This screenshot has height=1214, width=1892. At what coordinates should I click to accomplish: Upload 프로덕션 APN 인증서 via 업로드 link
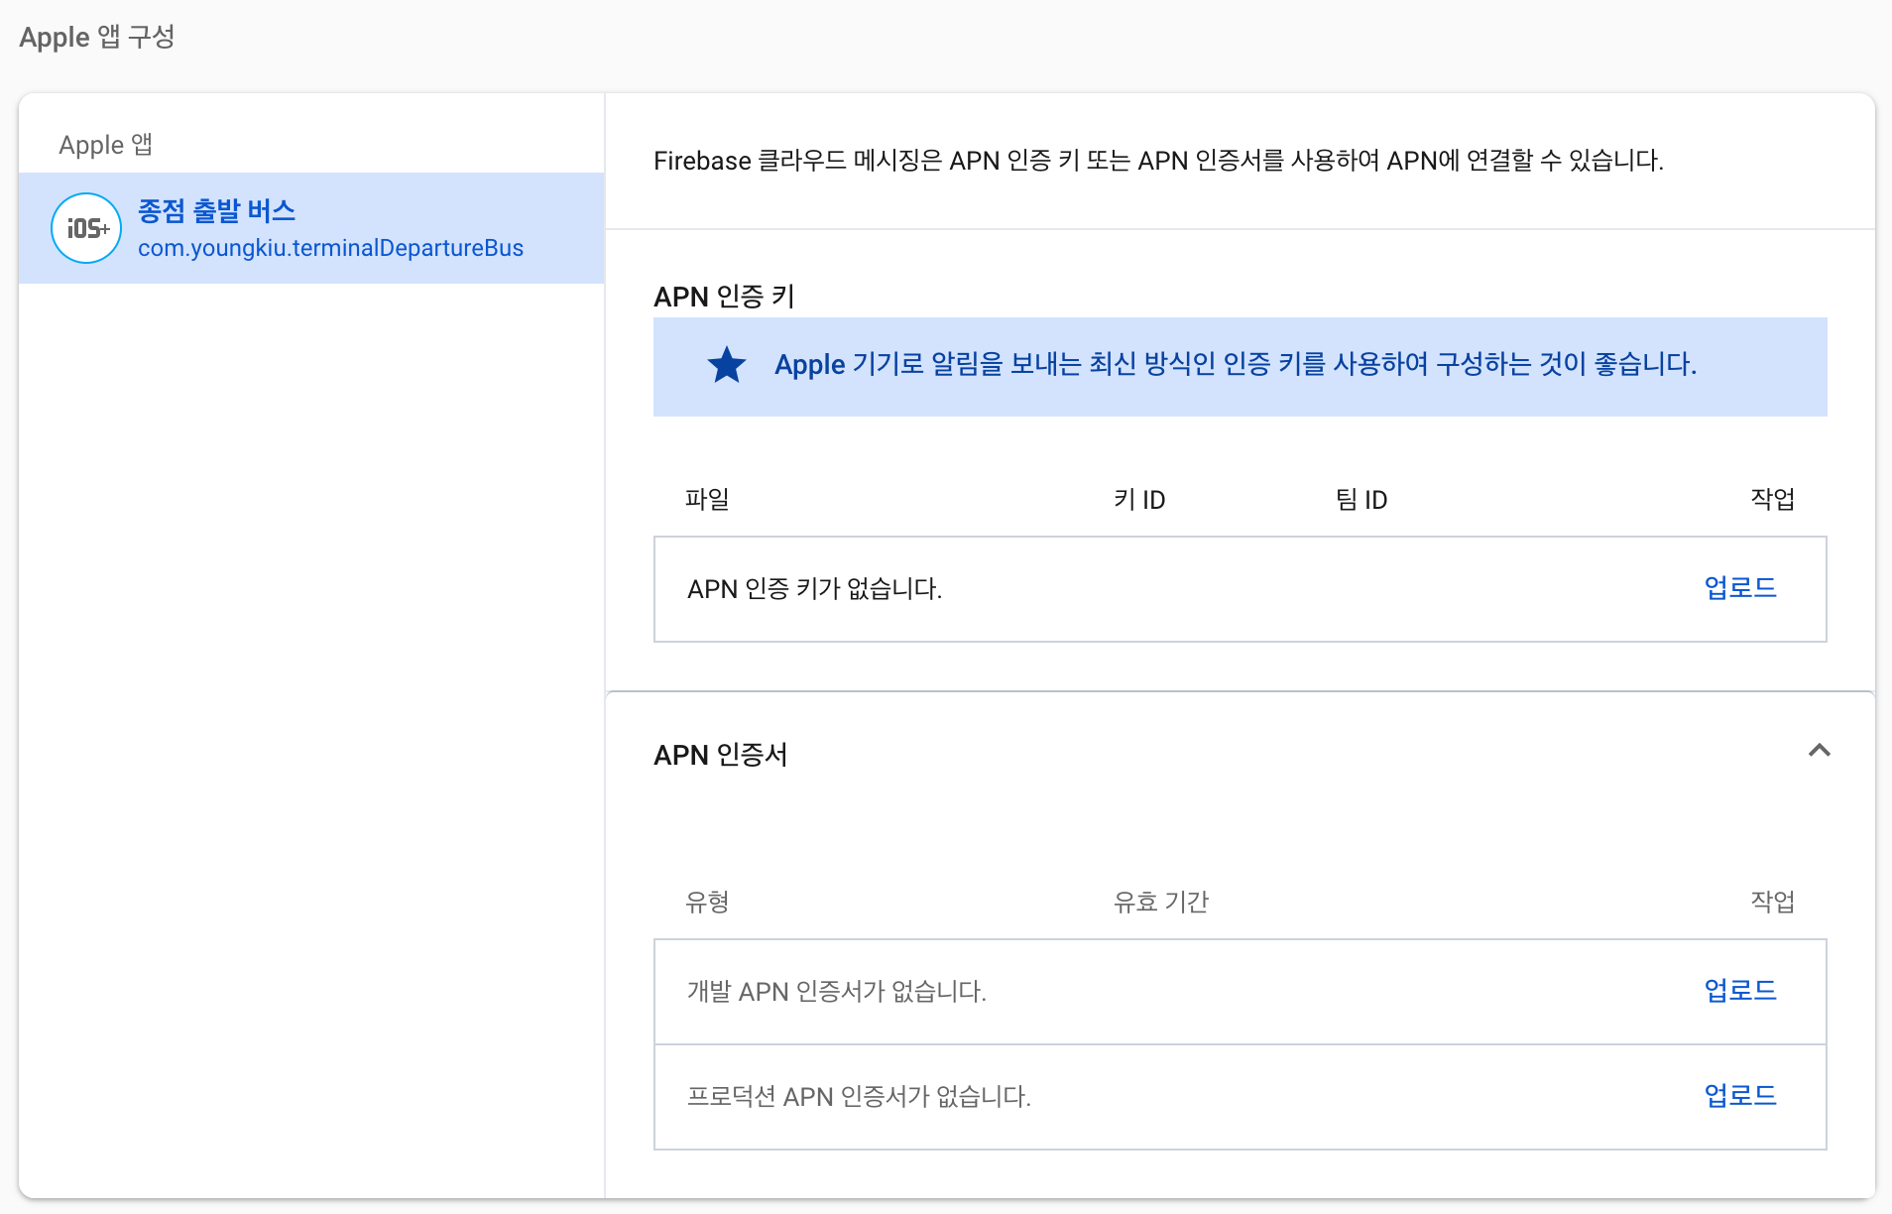(1740, 1096)
